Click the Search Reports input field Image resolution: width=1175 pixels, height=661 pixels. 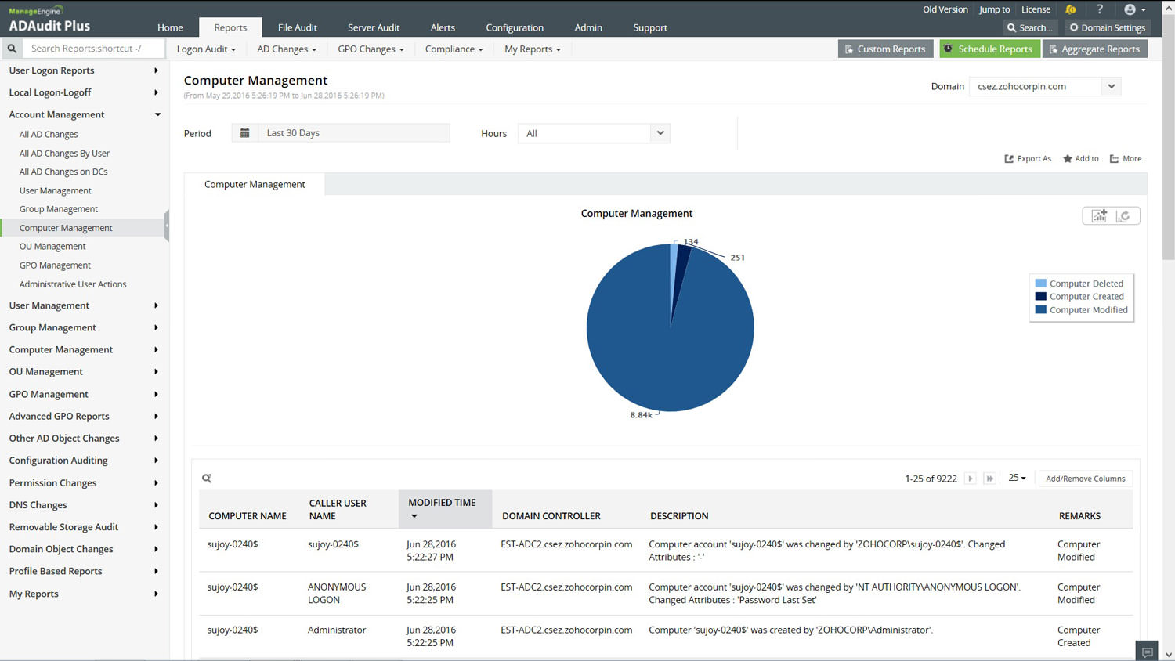pyautogui.click(x=94, y=49)
